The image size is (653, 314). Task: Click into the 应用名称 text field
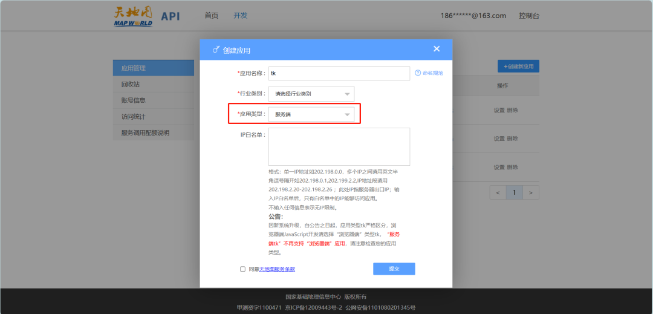pos(339,73)
